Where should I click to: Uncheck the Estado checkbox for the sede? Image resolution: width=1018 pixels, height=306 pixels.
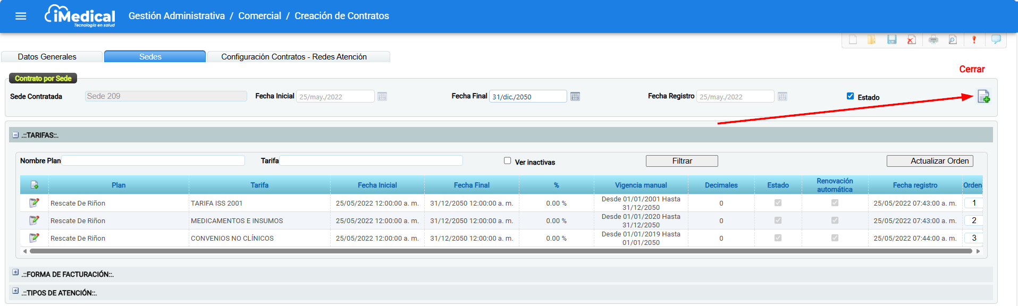click(x=850, y=96)
